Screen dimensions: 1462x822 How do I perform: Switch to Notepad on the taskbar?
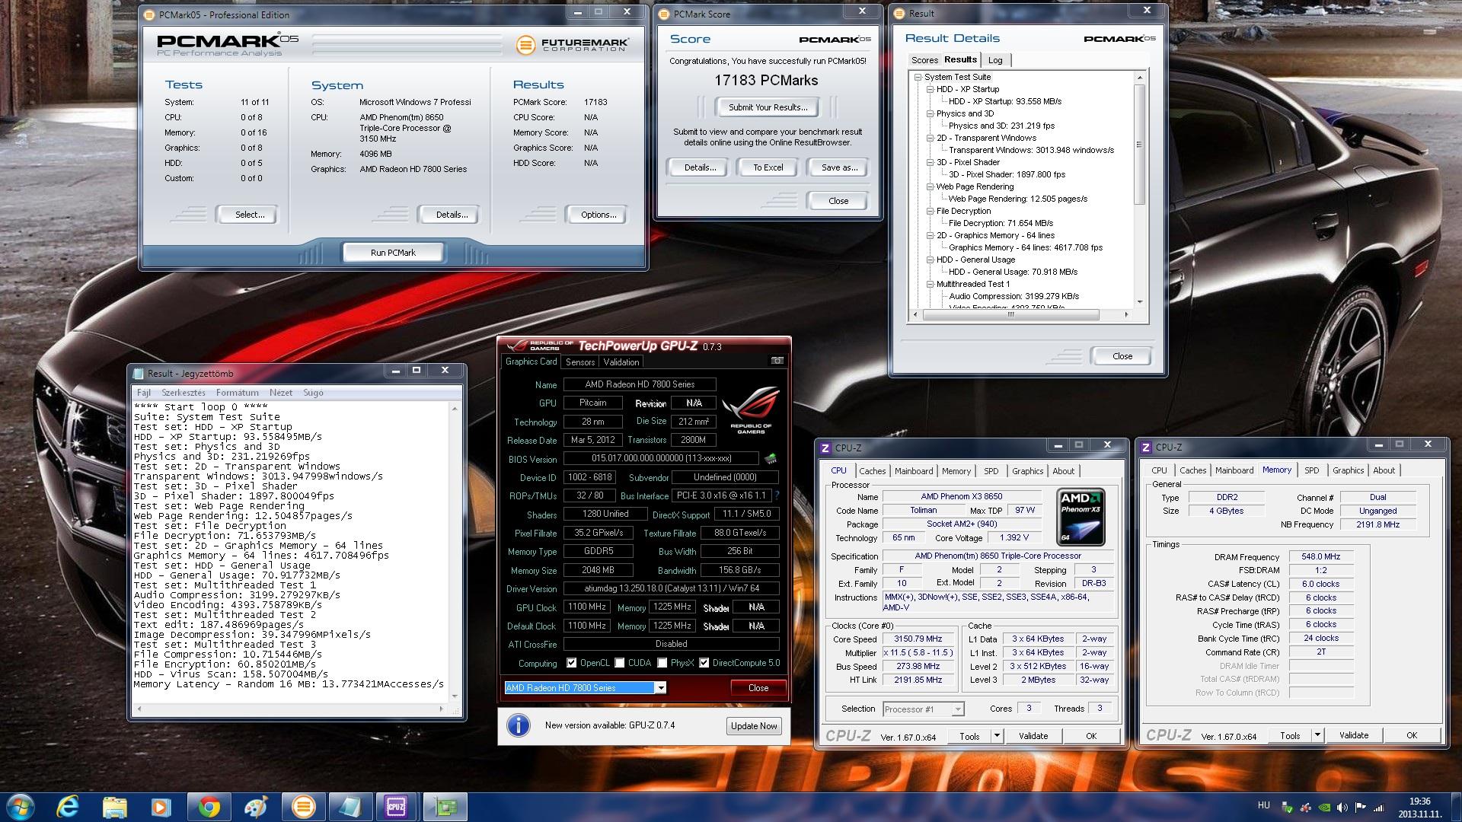tap(350, 807)
